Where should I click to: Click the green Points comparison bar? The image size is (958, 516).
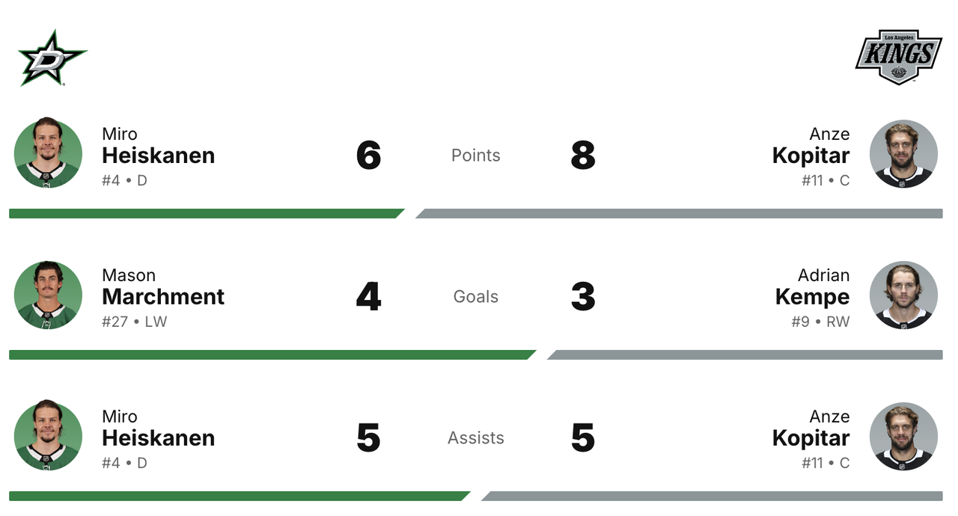(x=207, y=214)
